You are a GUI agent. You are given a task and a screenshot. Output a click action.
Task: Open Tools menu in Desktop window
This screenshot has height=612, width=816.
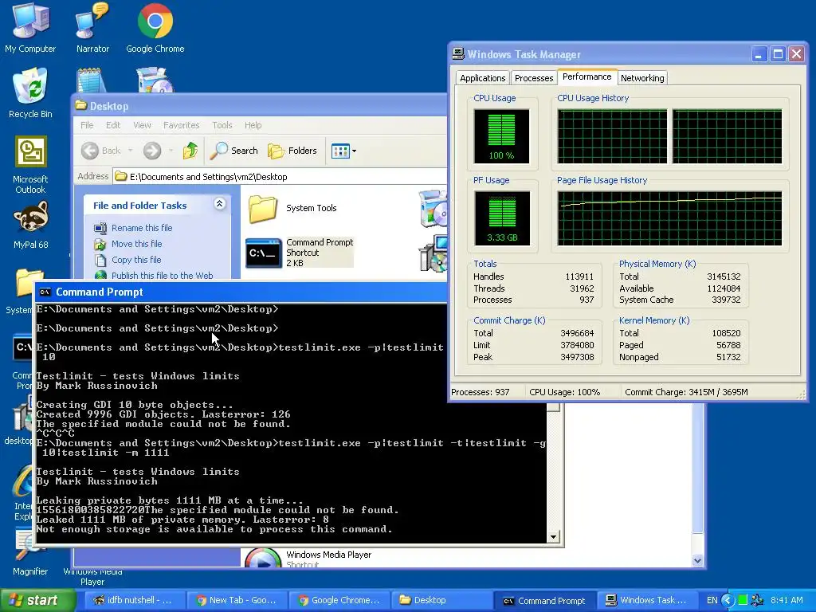[x=222, y=125]
